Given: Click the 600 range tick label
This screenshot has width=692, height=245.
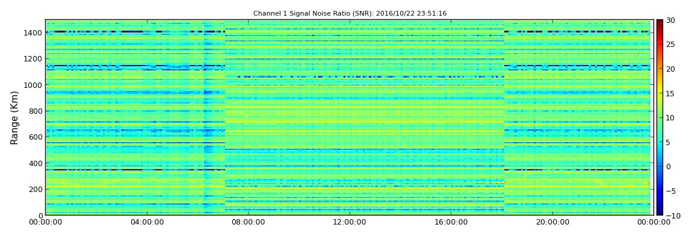Looking at the screenshot, I should pos(36,137).
